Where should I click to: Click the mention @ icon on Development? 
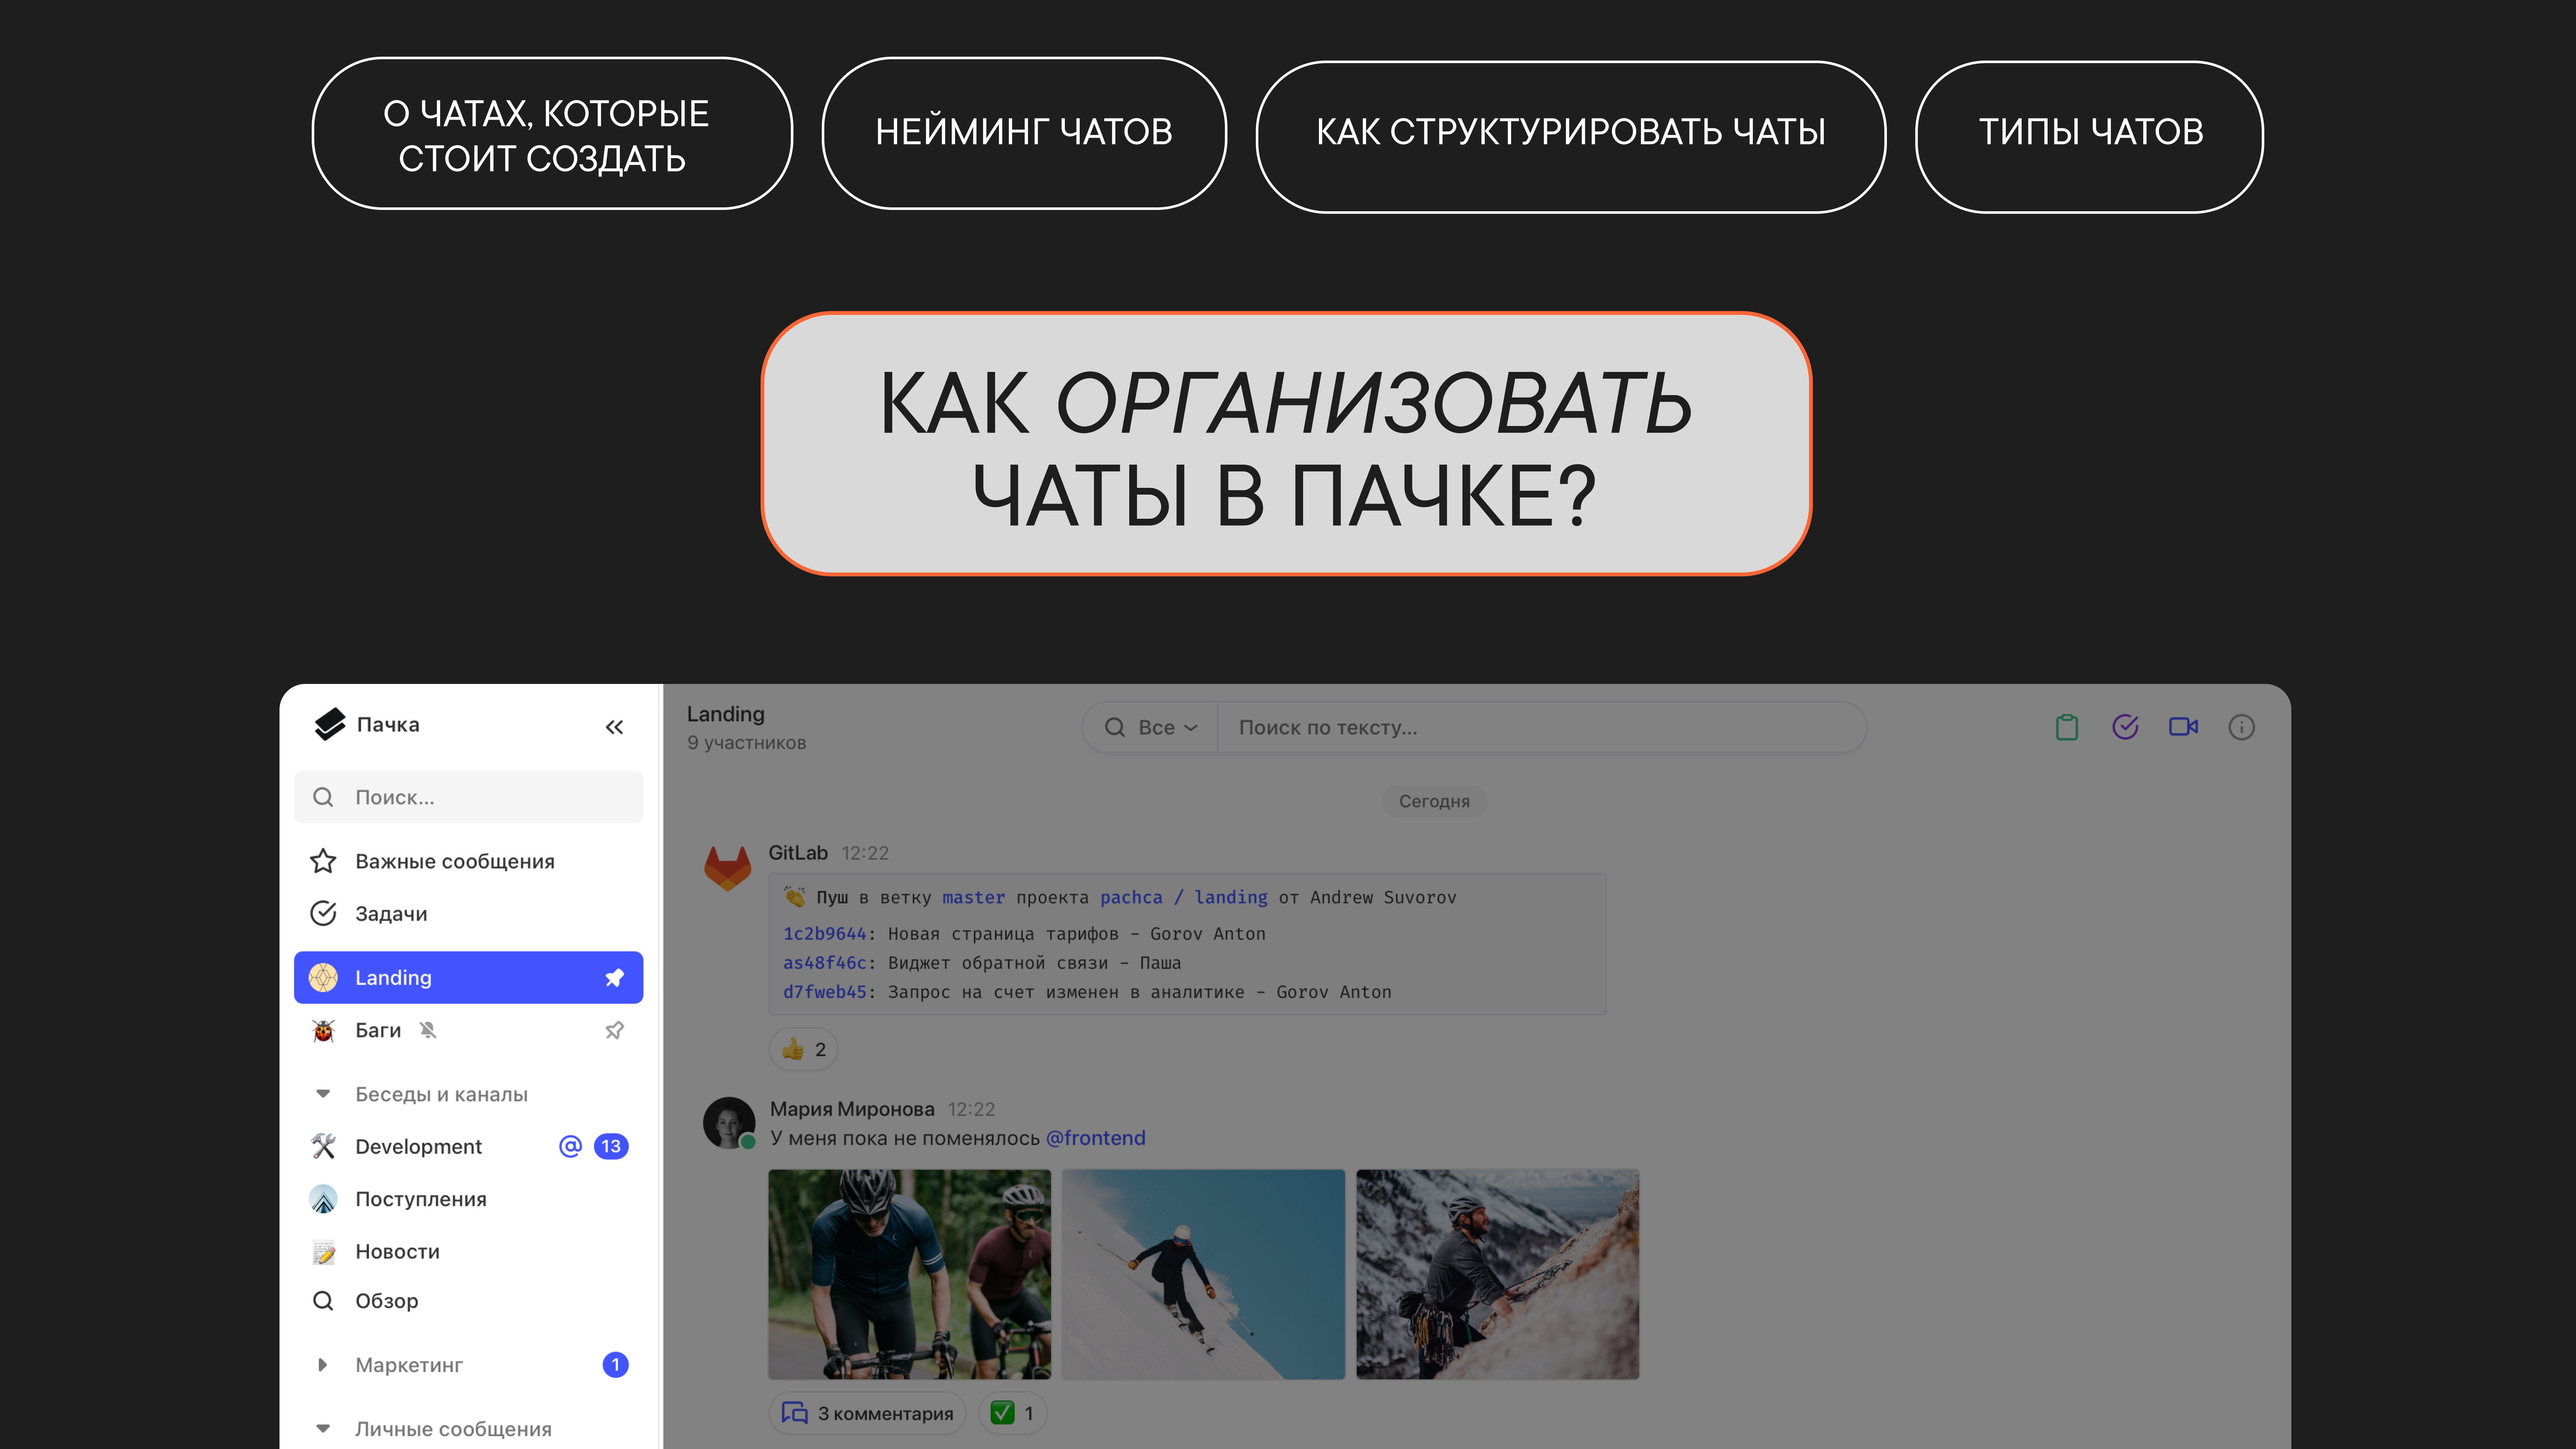(x=570, y=1146)
